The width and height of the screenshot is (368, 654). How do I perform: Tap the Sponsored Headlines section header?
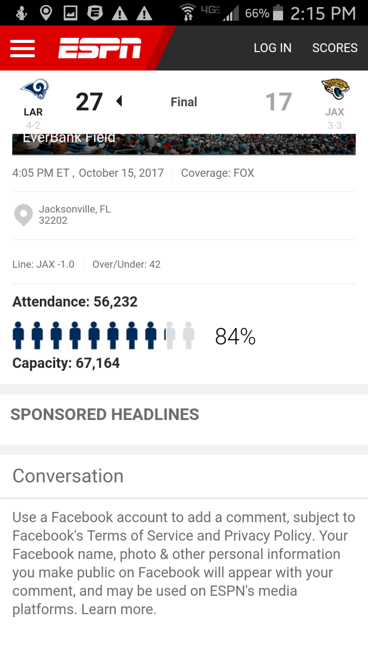[105, 414]
